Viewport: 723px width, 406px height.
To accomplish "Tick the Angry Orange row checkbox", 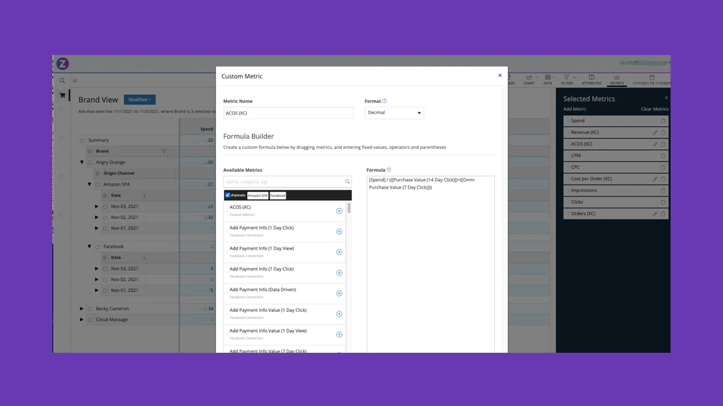I will (90, 162).
